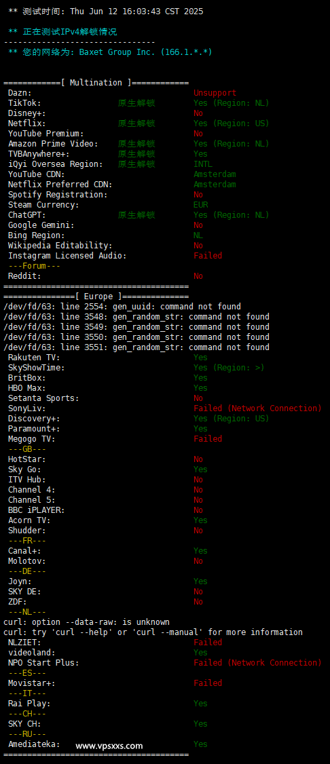330x764 pixels.
Task: Click the curl --data-raw unknown option error
Action: (x=86, y=622)
